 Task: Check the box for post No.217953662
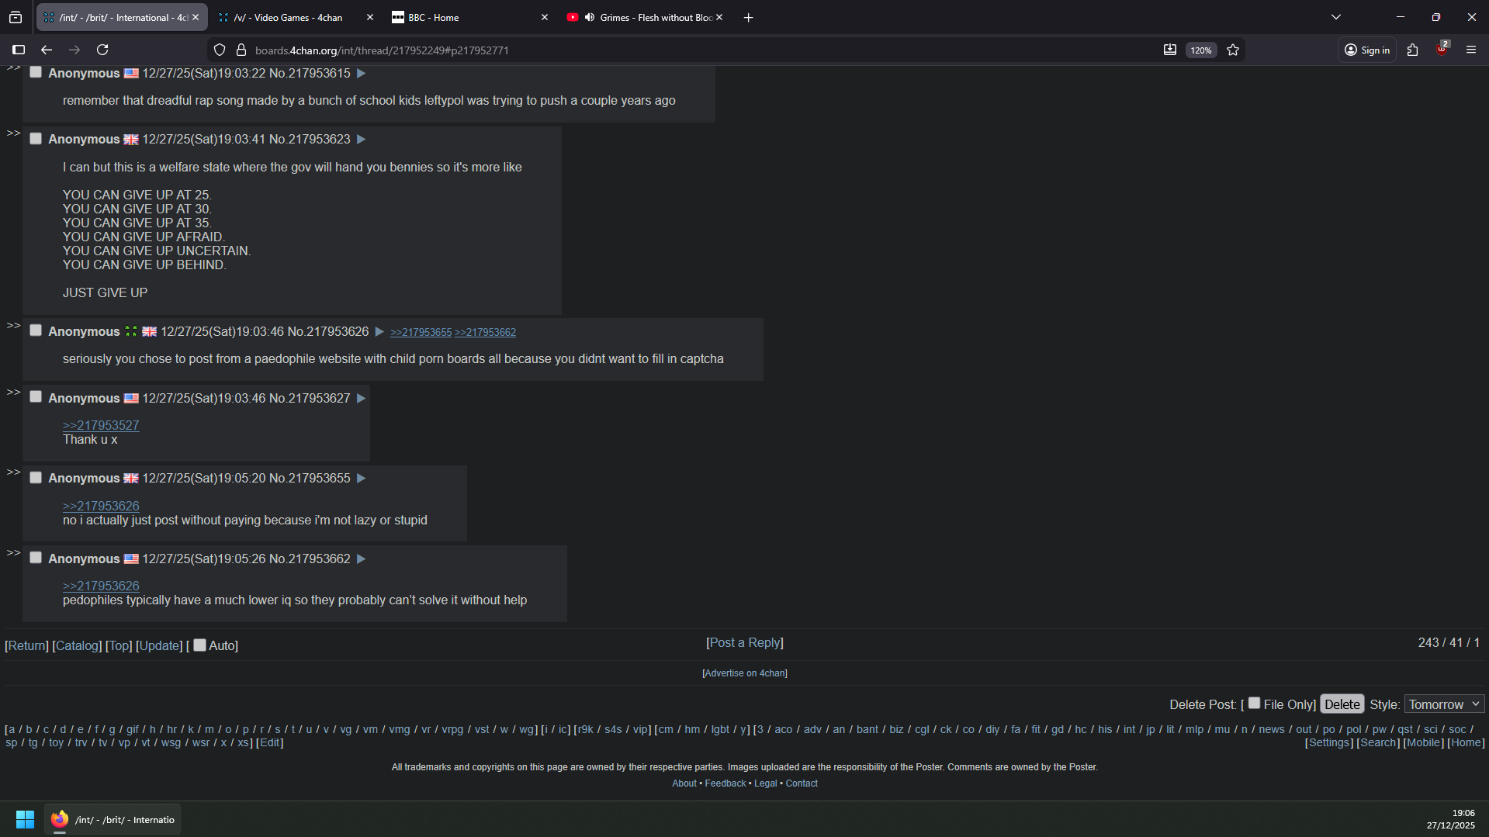[36, 558]
